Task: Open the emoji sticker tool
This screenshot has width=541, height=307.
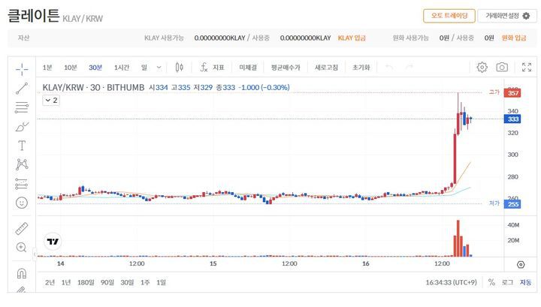Action: [22, 203]
